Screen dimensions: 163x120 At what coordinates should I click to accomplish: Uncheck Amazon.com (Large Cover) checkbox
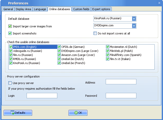(x=59, y=55)
